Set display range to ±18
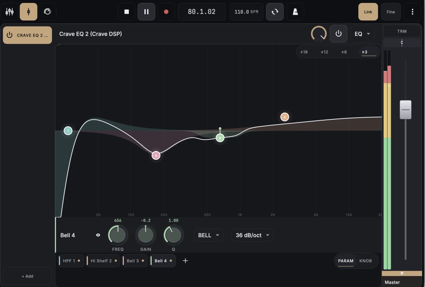 pos(304,52)
